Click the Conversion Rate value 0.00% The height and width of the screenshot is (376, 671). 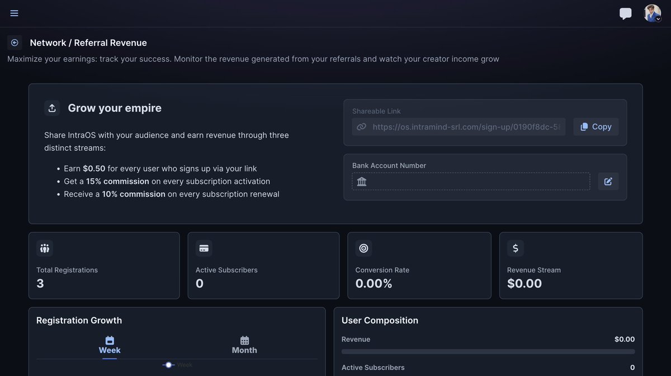[374, 283]
